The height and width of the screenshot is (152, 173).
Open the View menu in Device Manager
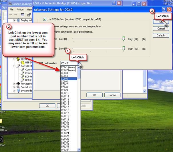(x=29, y=10)
